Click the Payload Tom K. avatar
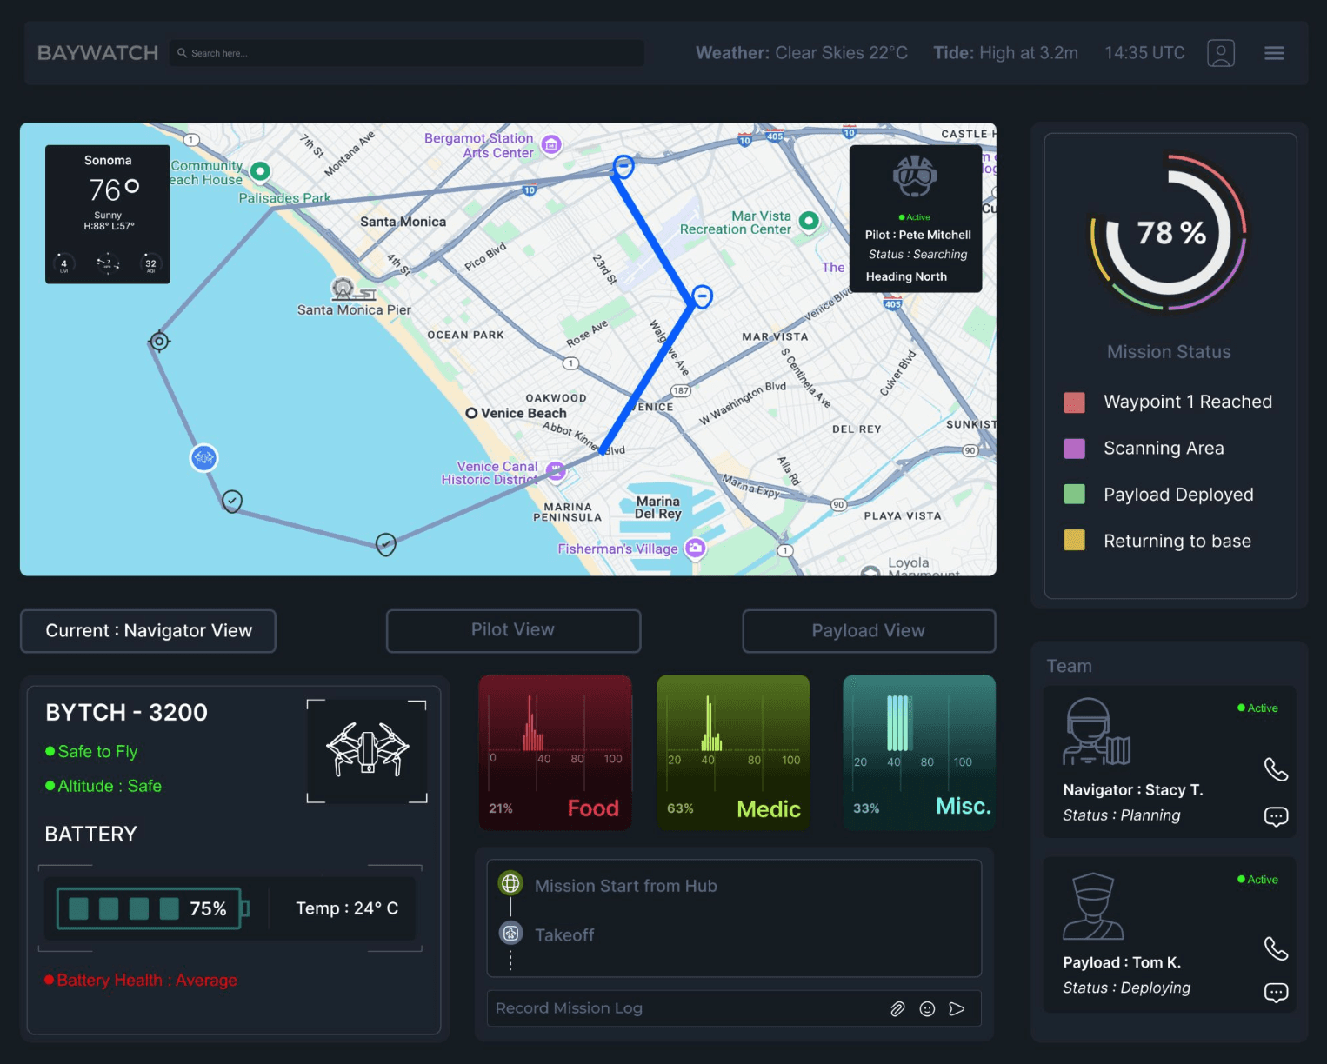Screen dimensions: 1327x1064 [1093, 906]
